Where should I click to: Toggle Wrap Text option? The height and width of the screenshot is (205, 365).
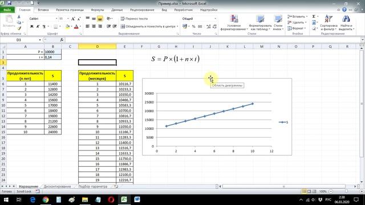(134, 19)
